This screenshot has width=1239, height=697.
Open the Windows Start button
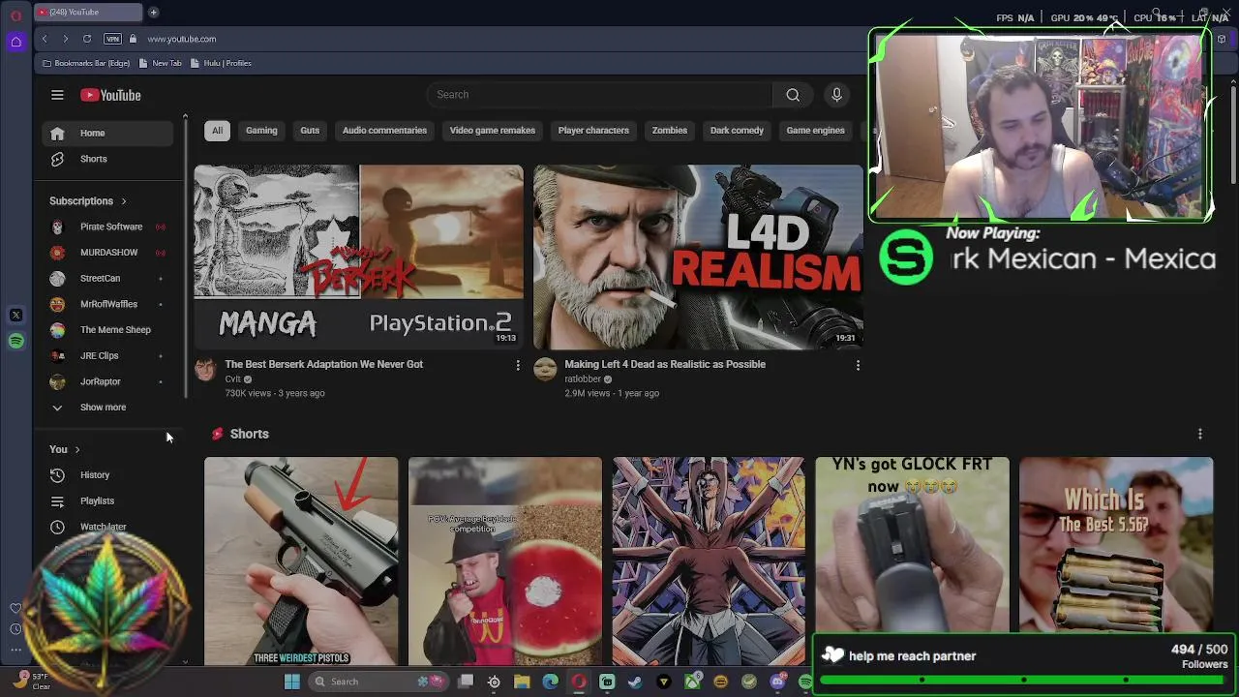point(291,682)
